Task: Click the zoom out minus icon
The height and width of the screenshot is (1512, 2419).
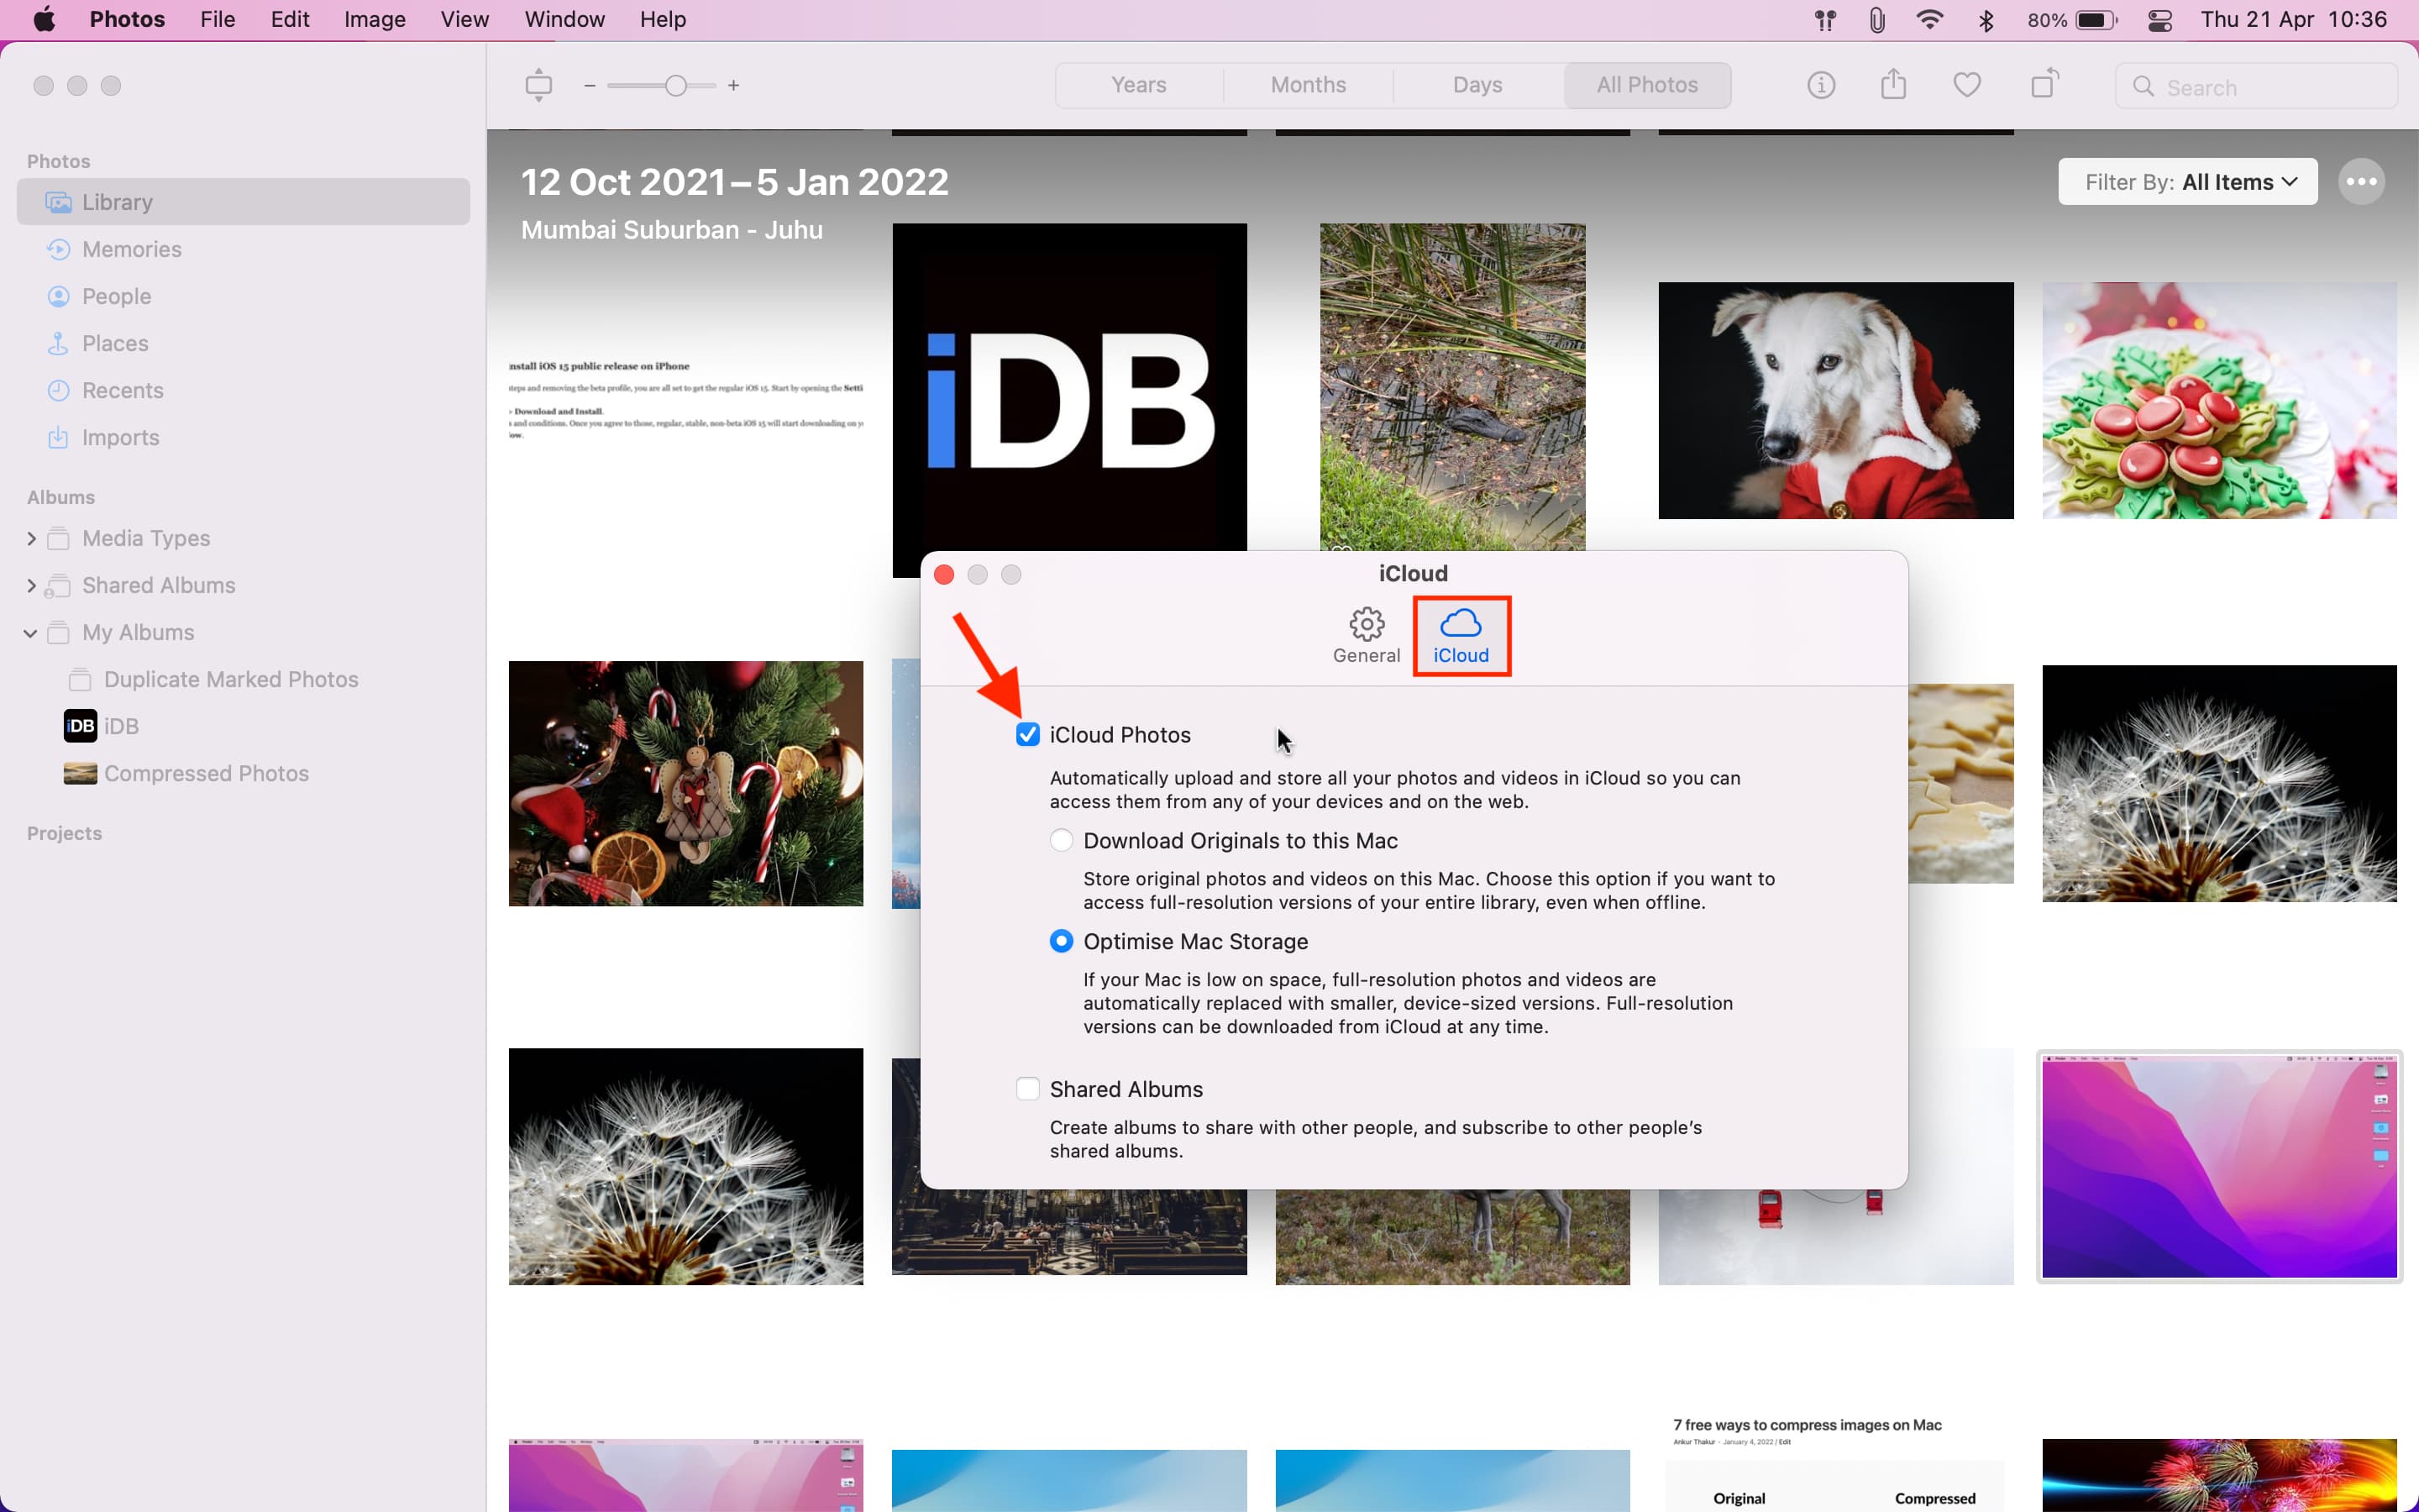Action: point(590,86)
